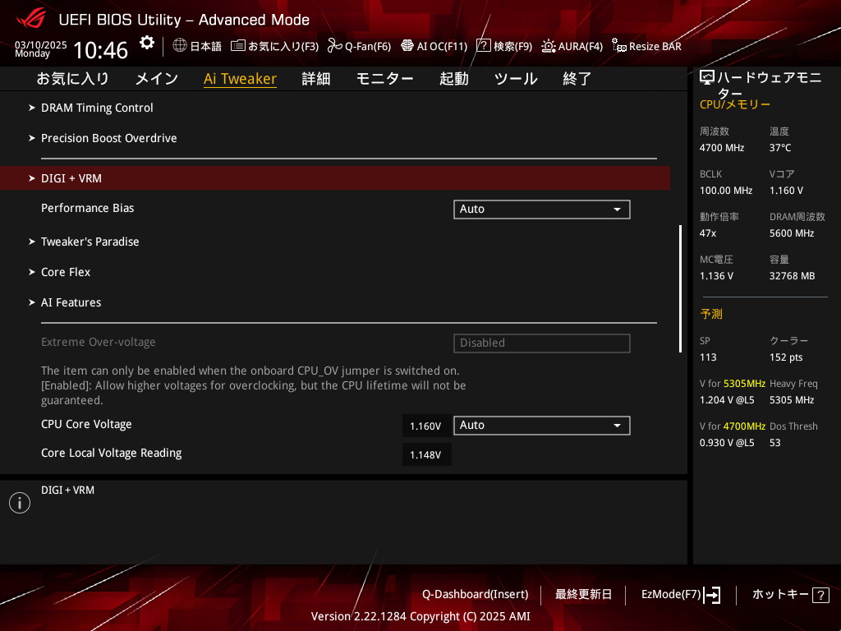
Task: Click the 4700 MHz frequency value
Action: (722, 148)
